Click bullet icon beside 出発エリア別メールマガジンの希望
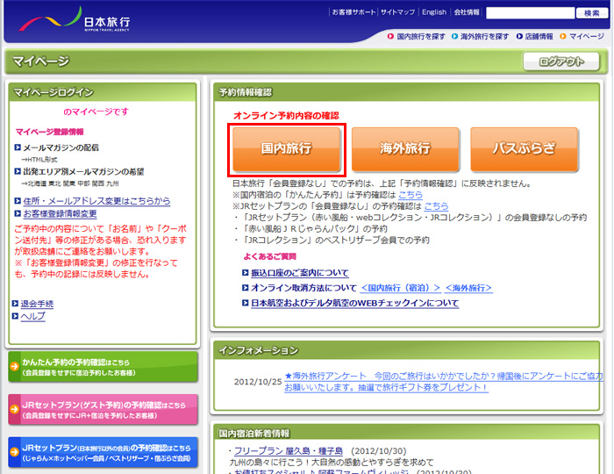 [18, 171]
